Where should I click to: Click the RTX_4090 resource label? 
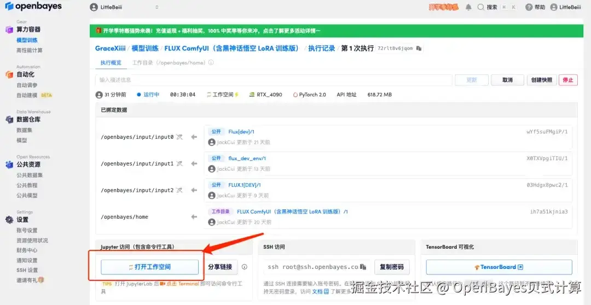pos(266,95)
